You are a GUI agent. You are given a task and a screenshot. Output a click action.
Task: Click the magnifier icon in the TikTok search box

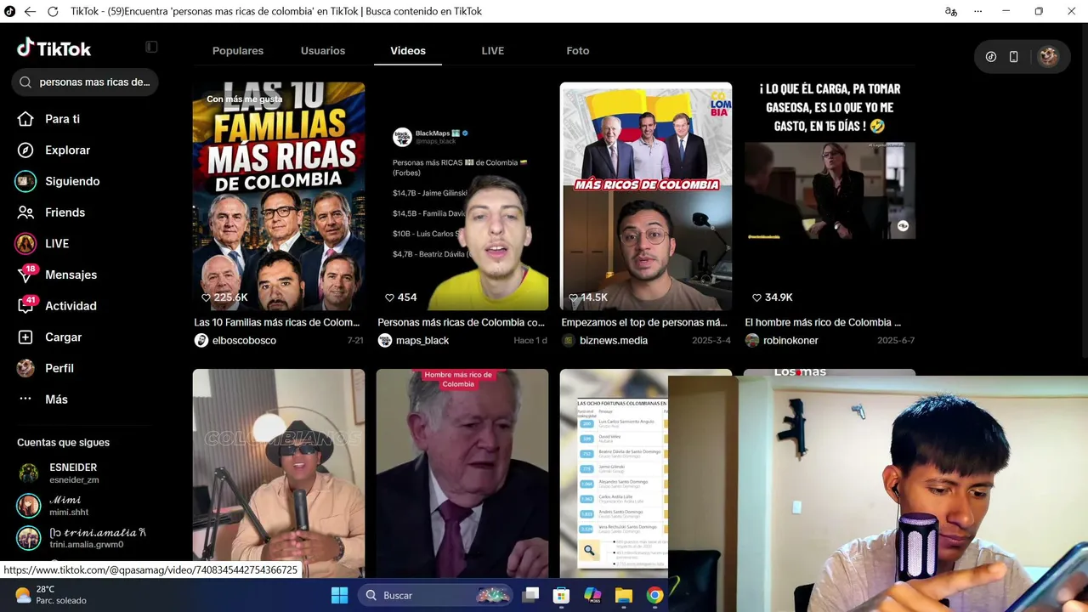click(25, 82)
